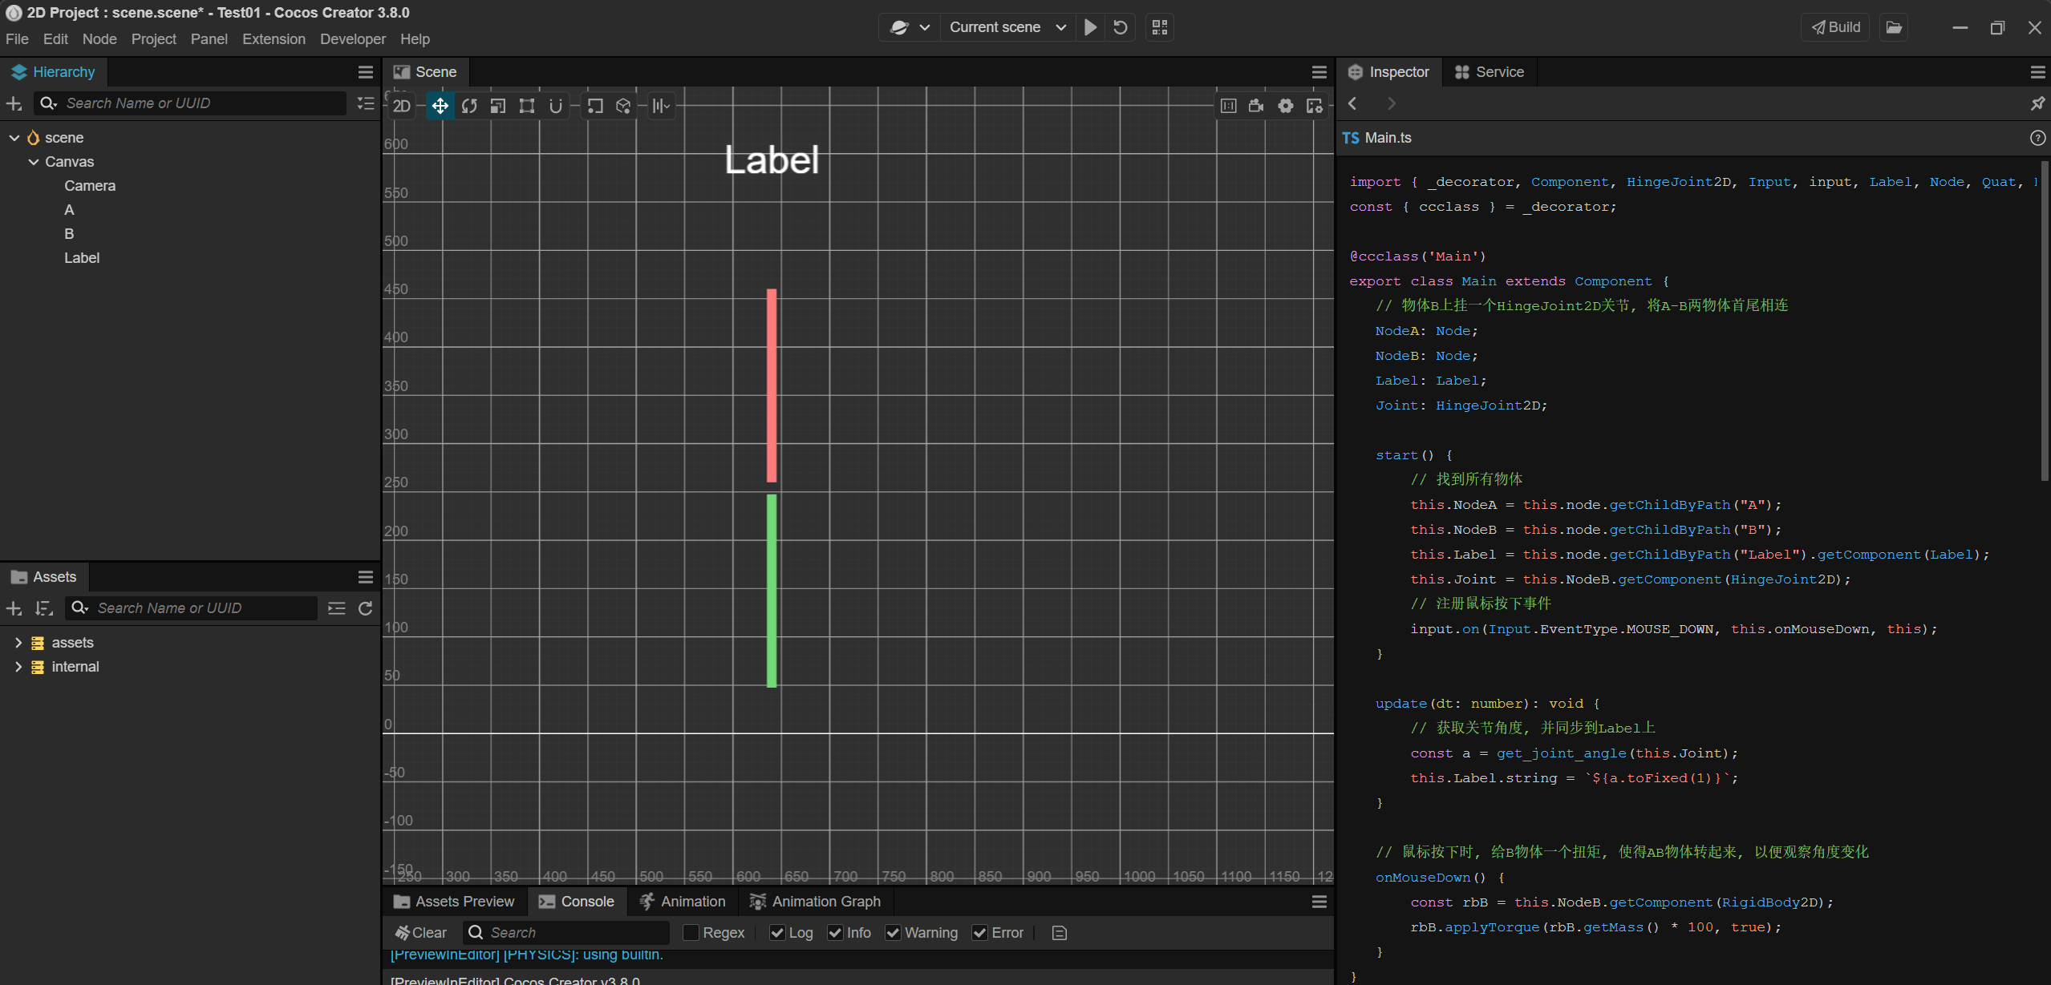Click the Build button
This screenshot has width=2051, height=985.
click(x=1835, y=27)
